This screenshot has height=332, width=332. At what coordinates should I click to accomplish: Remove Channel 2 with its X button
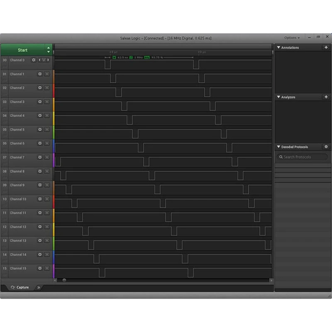(47, 88)
